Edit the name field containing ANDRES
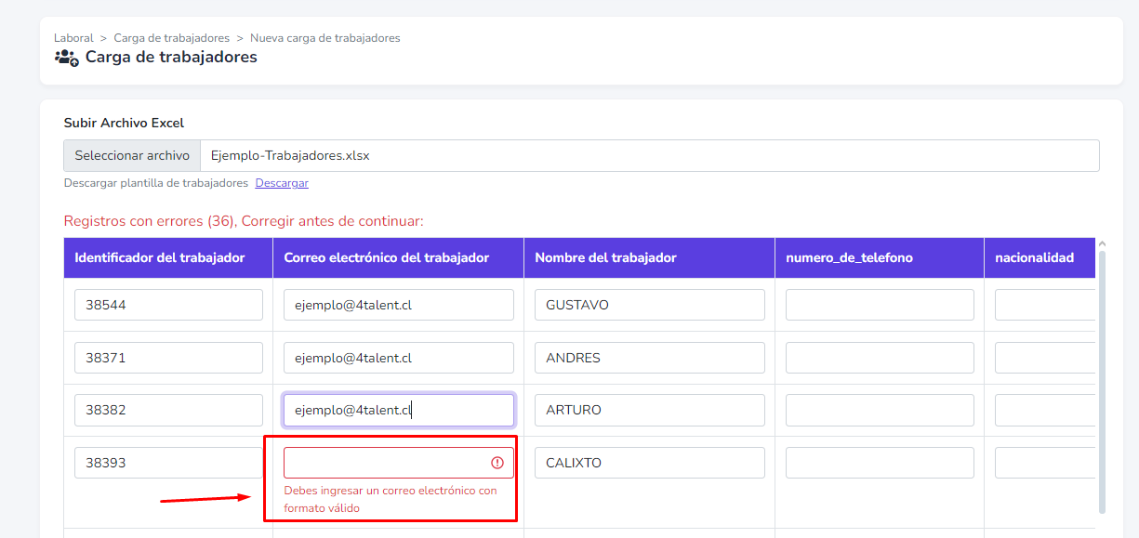 point(650,358)
